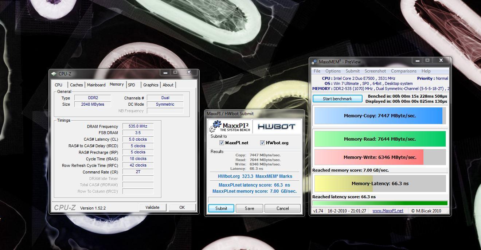
Task: Open the Submit menu in MaxxMEM²
Action: [x=353, y=71]
